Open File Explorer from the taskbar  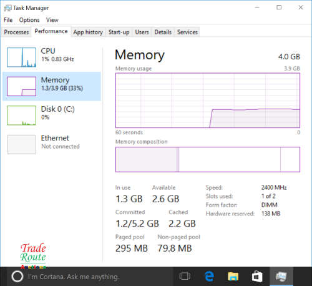tap(233, 277)
